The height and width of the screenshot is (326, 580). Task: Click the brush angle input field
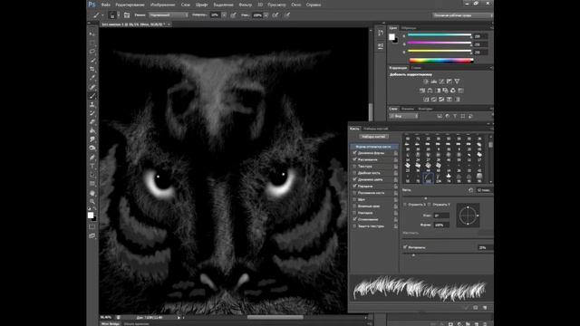(x=441, y=216)
